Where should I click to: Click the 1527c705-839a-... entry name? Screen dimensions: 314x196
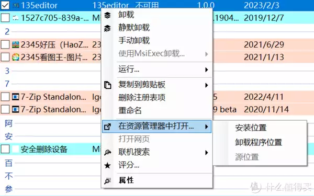[x=54, y=18]
